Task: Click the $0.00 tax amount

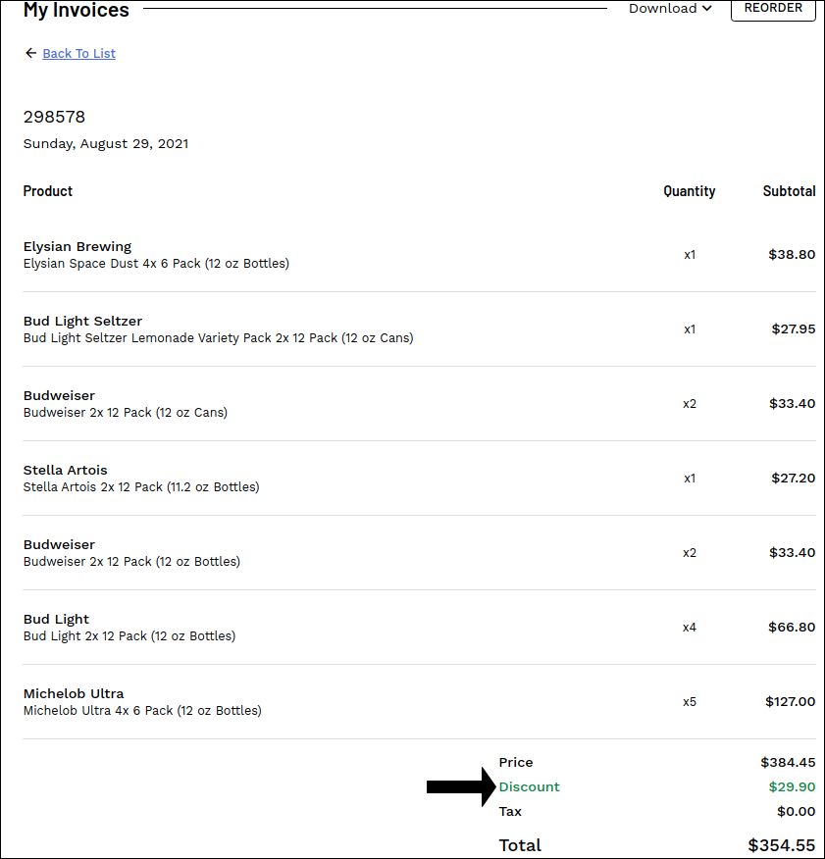Action: tap(796, 811)
